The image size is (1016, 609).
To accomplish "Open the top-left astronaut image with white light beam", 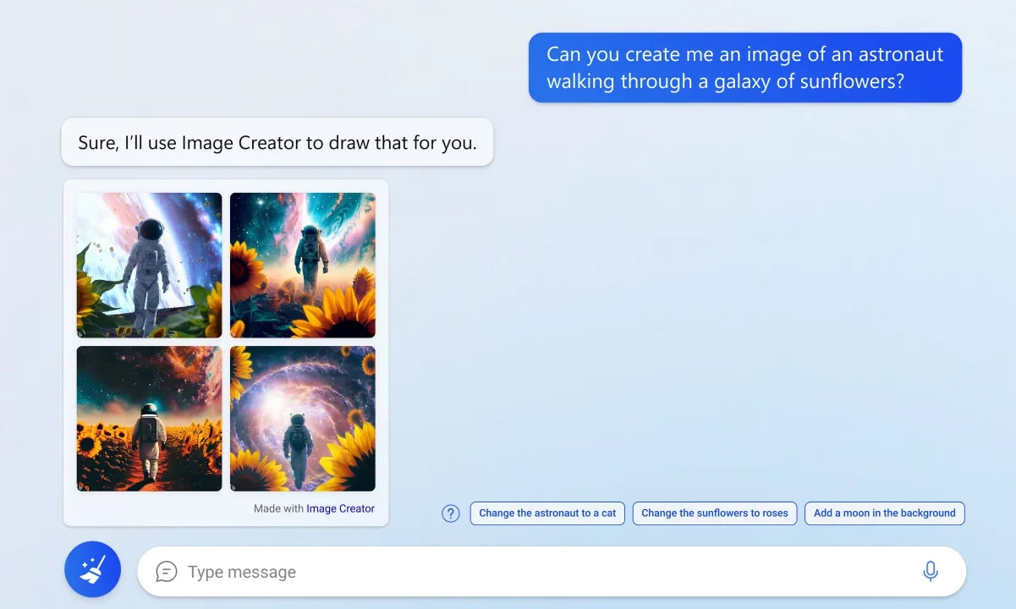I will point(149,266).
